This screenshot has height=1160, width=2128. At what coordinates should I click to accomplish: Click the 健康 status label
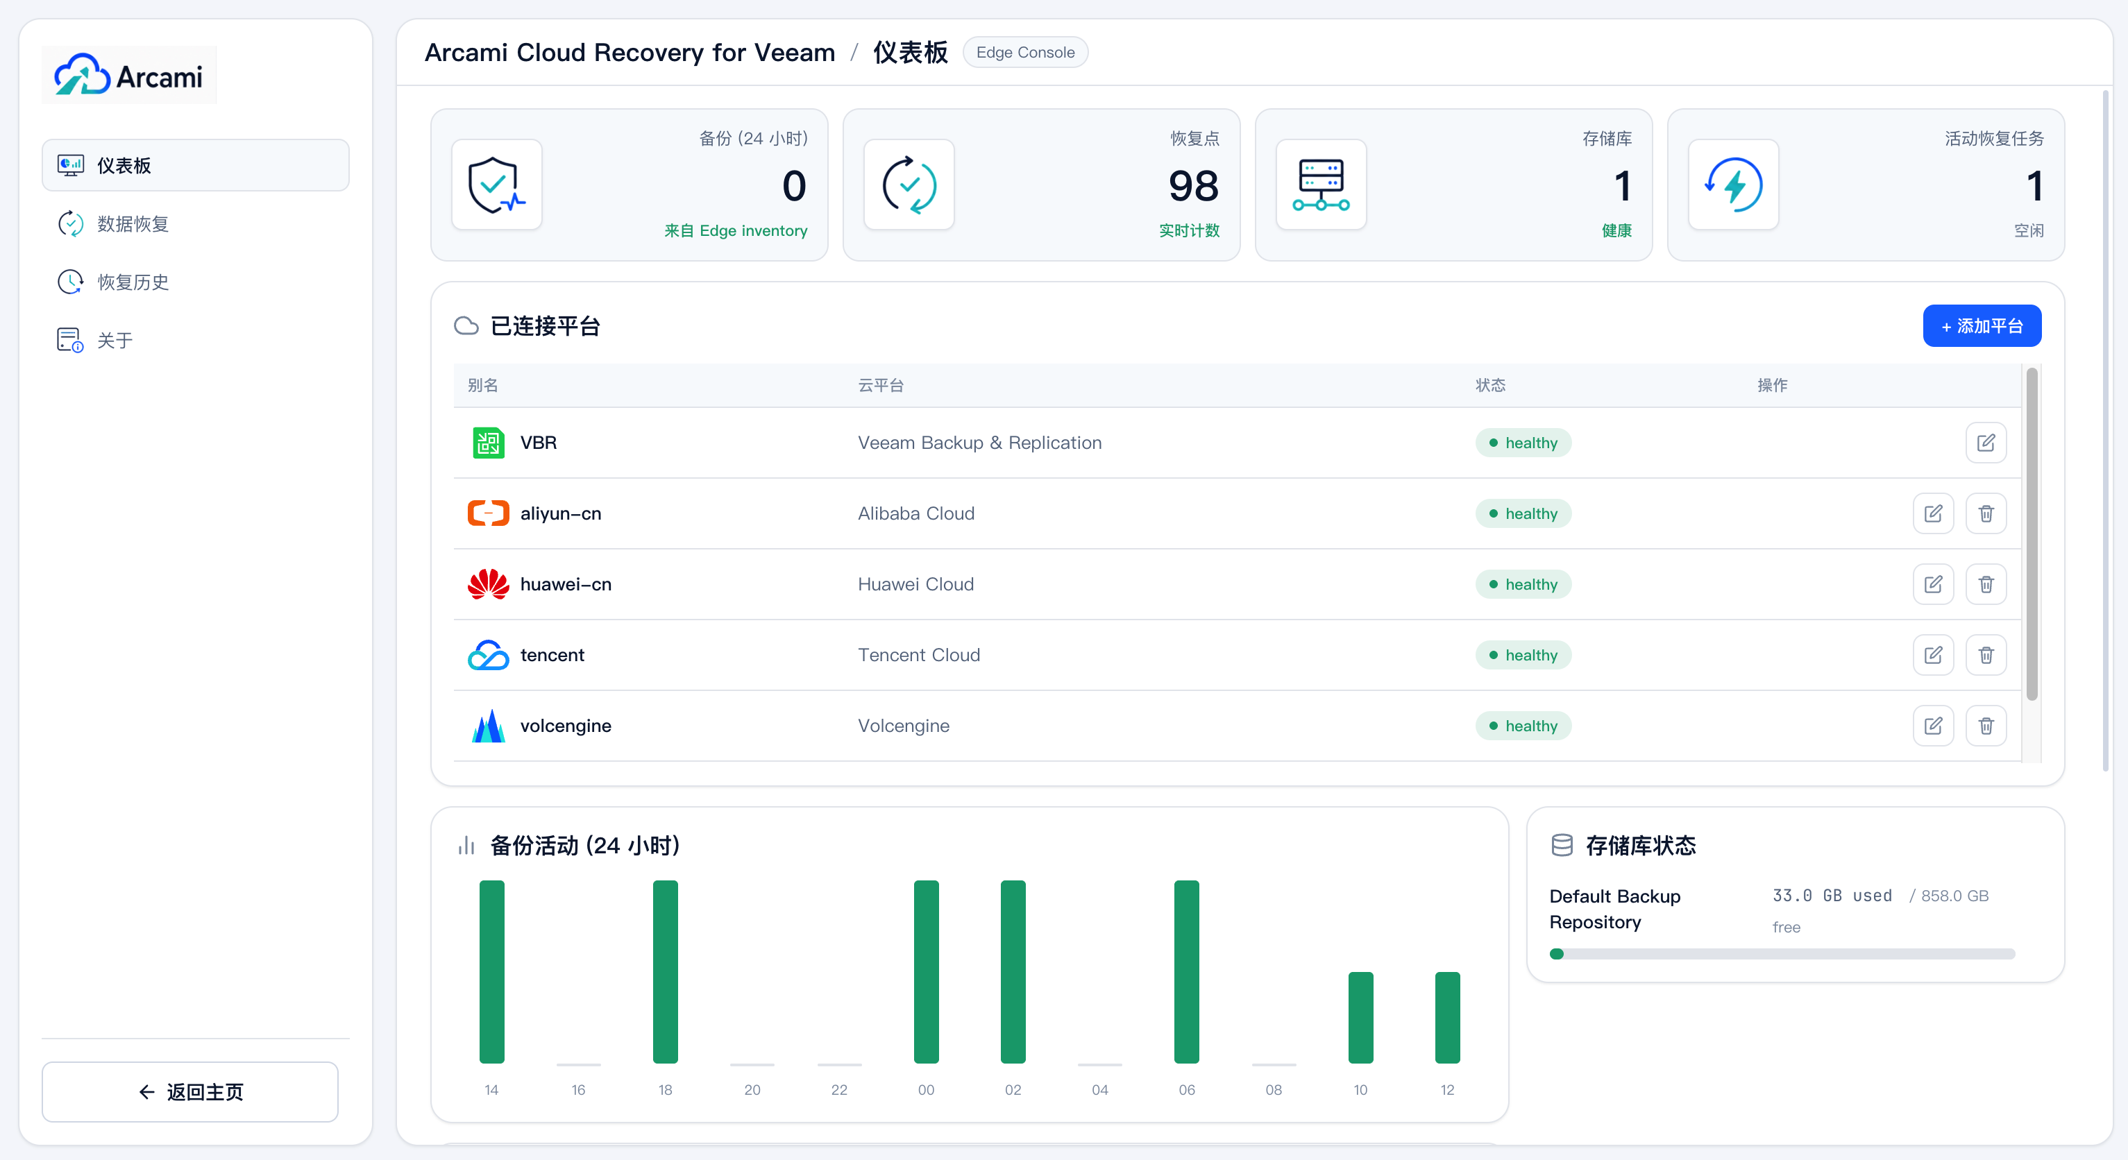1616,230
